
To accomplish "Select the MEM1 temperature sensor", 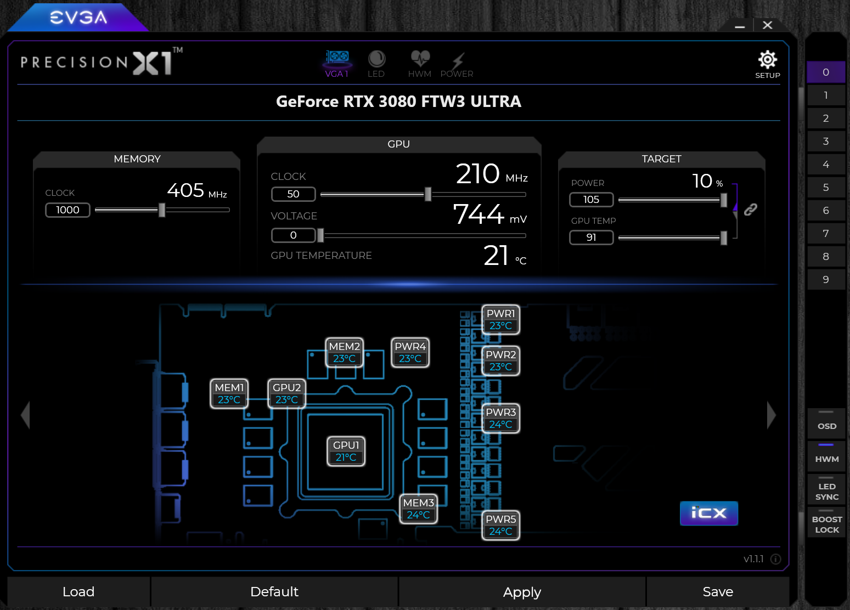I will [x=229, y=394].
